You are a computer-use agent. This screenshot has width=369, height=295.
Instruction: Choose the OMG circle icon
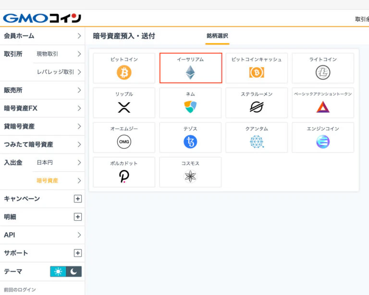pyautogui.click(x=124, y=142)
